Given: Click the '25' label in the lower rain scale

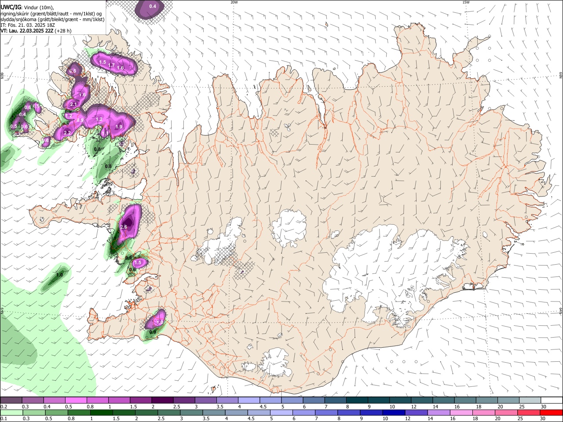Looking at the screenshot, I should (x=521, y=418).
